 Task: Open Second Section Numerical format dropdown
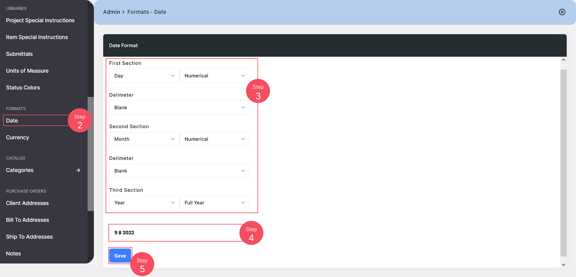click(x=214, y=139)
